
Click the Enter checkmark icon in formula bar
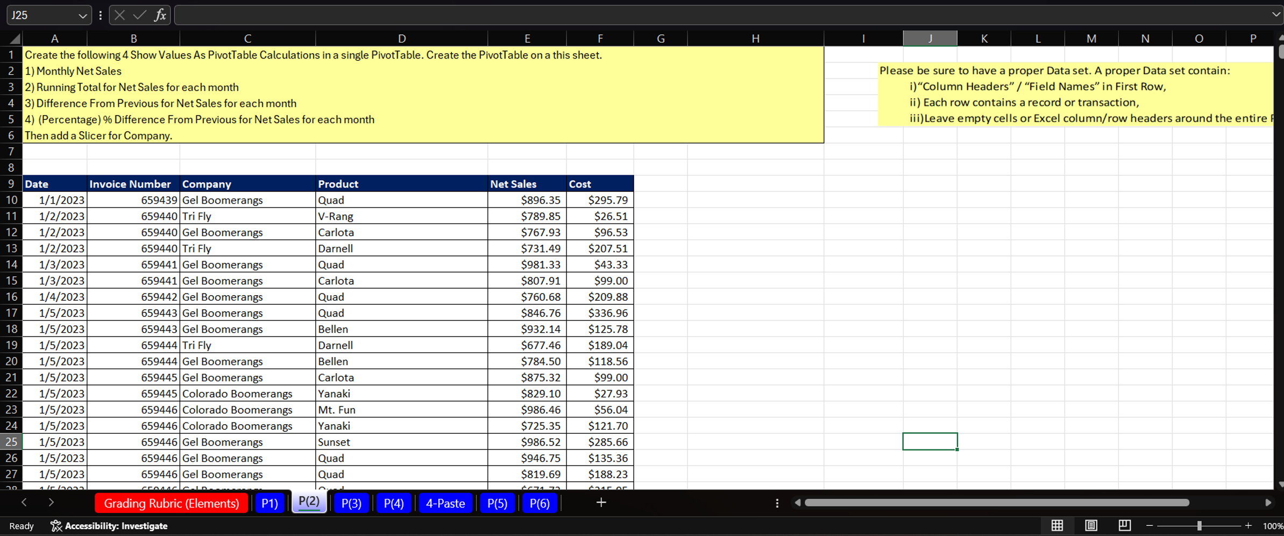click(x=139, y=15)
